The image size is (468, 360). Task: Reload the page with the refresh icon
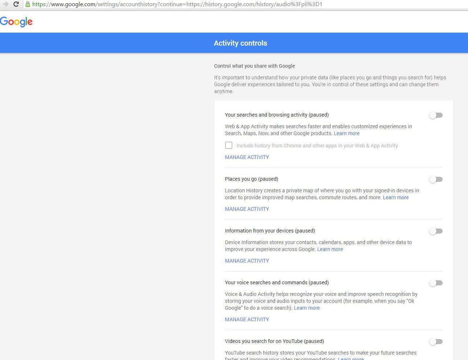[16, 4]
